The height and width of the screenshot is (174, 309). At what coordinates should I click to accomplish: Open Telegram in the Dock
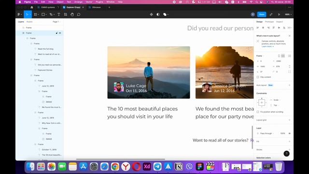(x=157, y=166)
